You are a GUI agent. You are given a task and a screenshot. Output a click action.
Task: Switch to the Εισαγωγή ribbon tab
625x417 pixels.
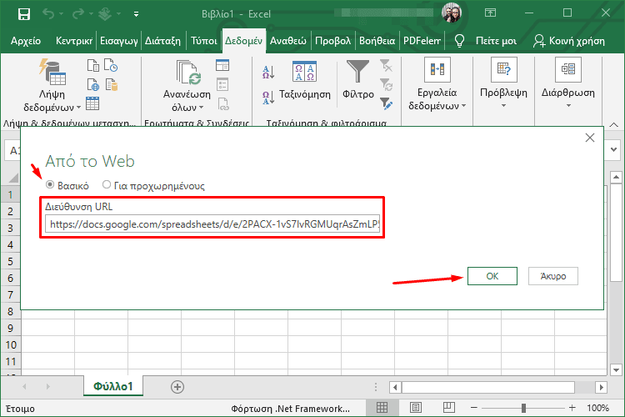(119, 41)
